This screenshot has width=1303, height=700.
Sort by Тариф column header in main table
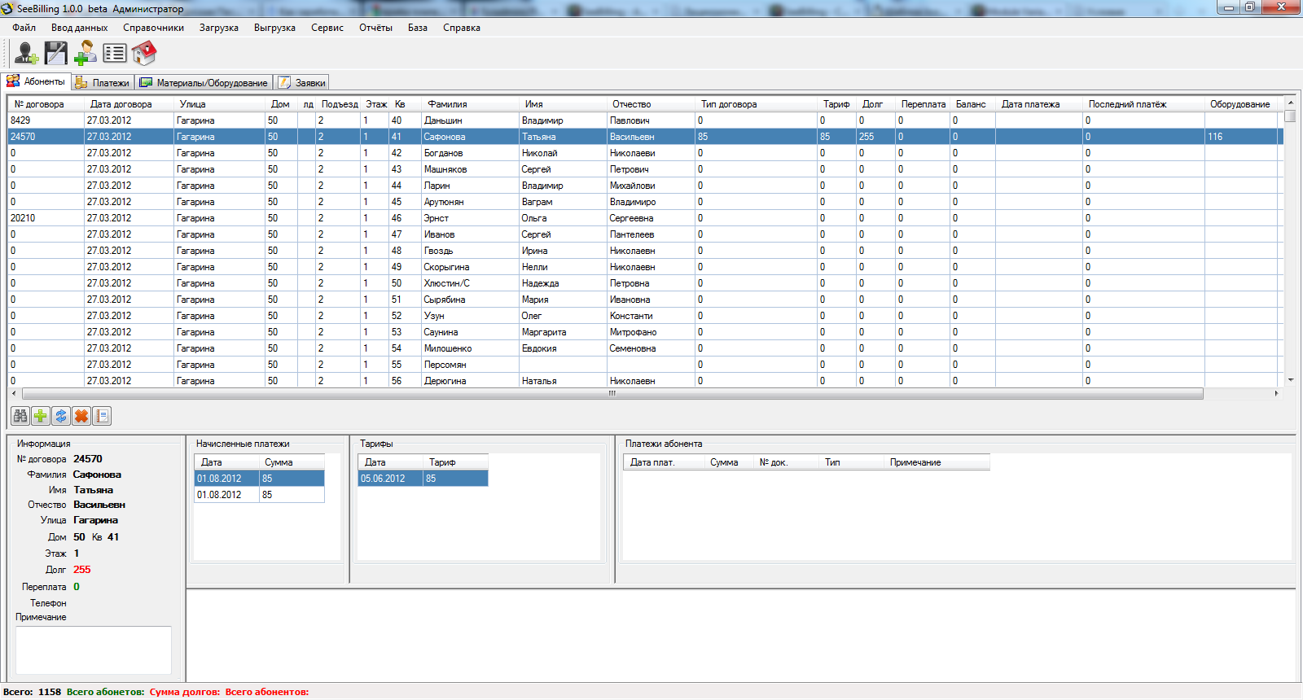pyautogui.click(x=836, y=104)
